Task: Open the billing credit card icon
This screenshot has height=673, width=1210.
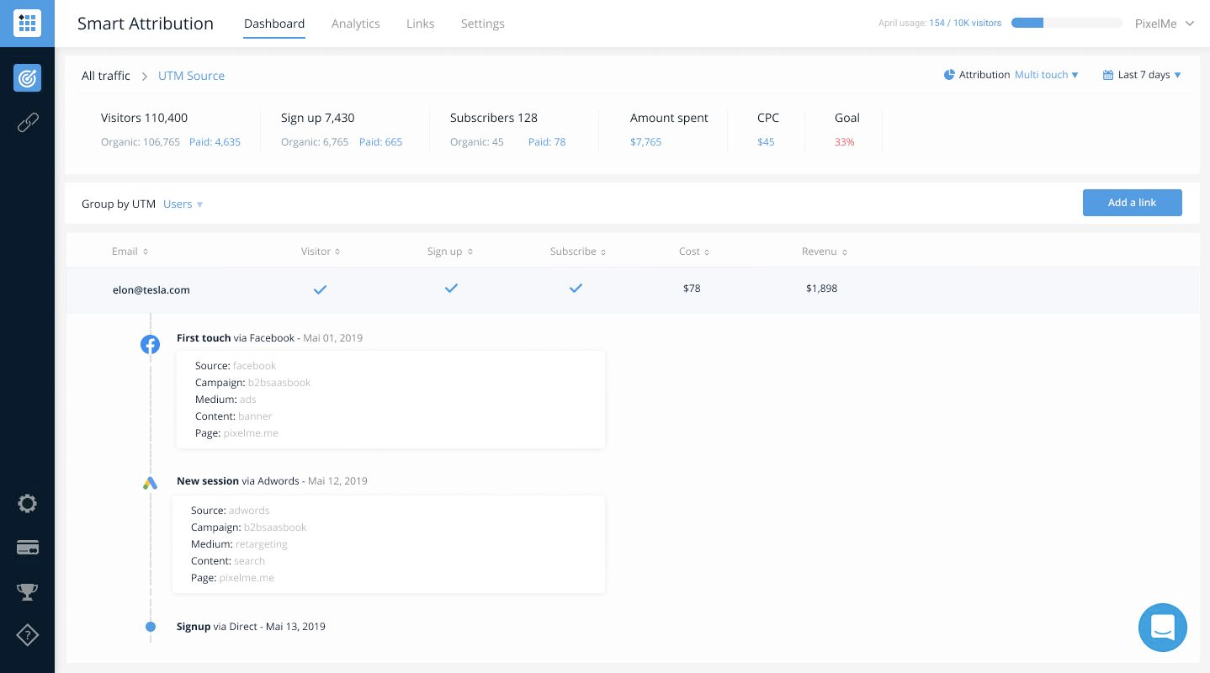Action: tap(27, 548)
